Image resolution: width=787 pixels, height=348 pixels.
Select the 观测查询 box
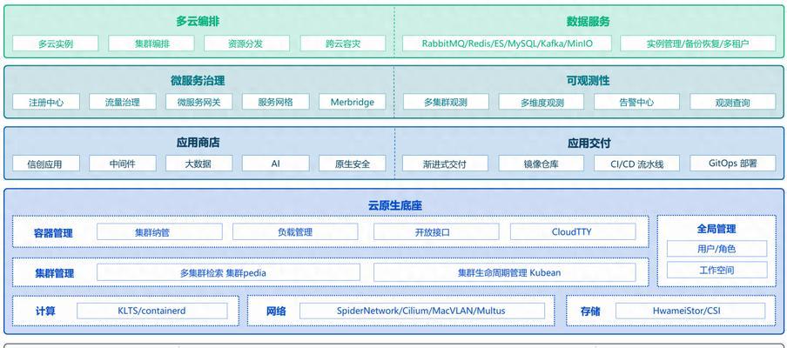[x=733, y=103]
